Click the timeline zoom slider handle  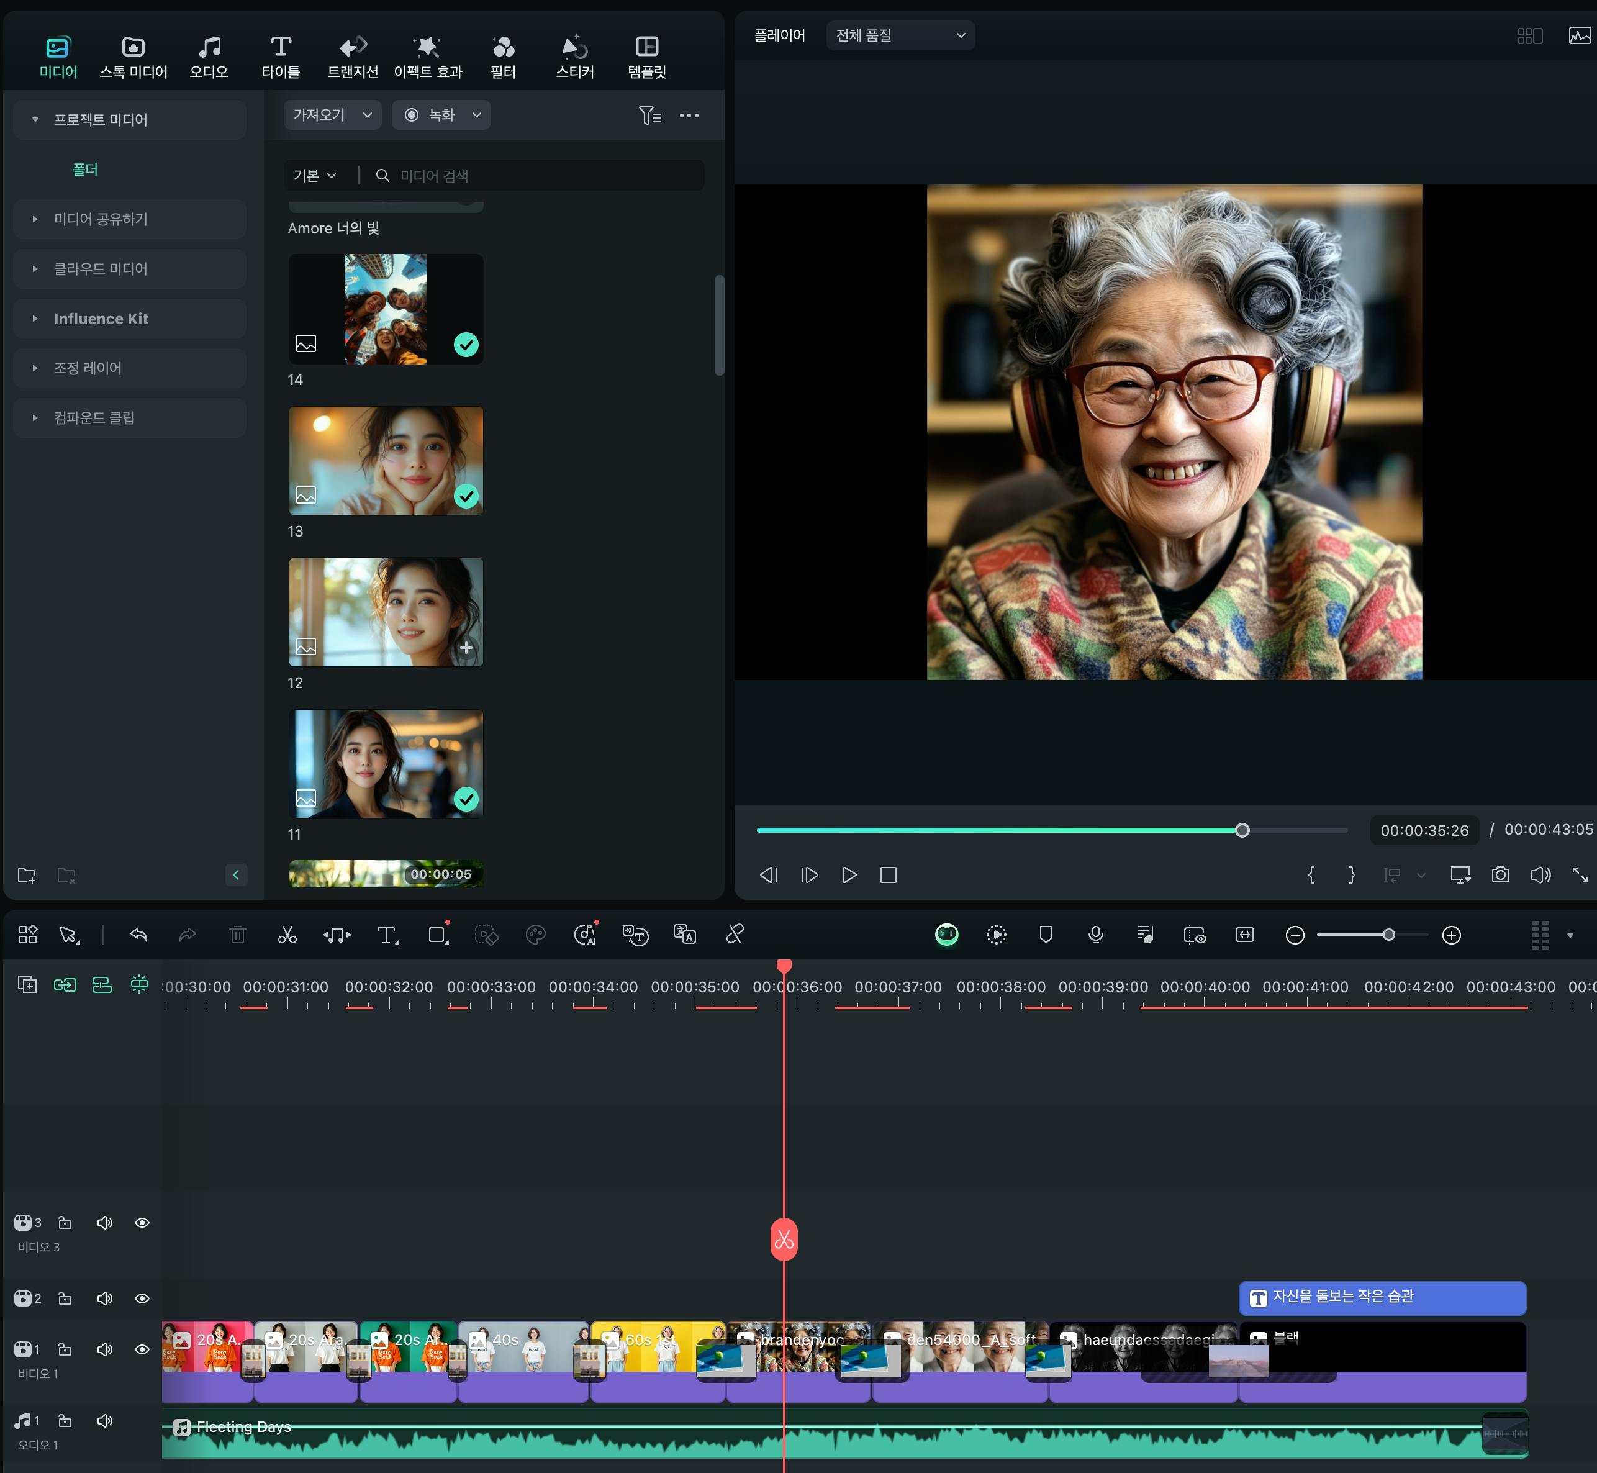(1388, 935)
